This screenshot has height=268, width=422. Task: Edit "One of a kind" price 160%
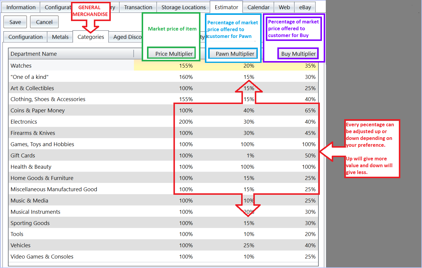(186, 77)
